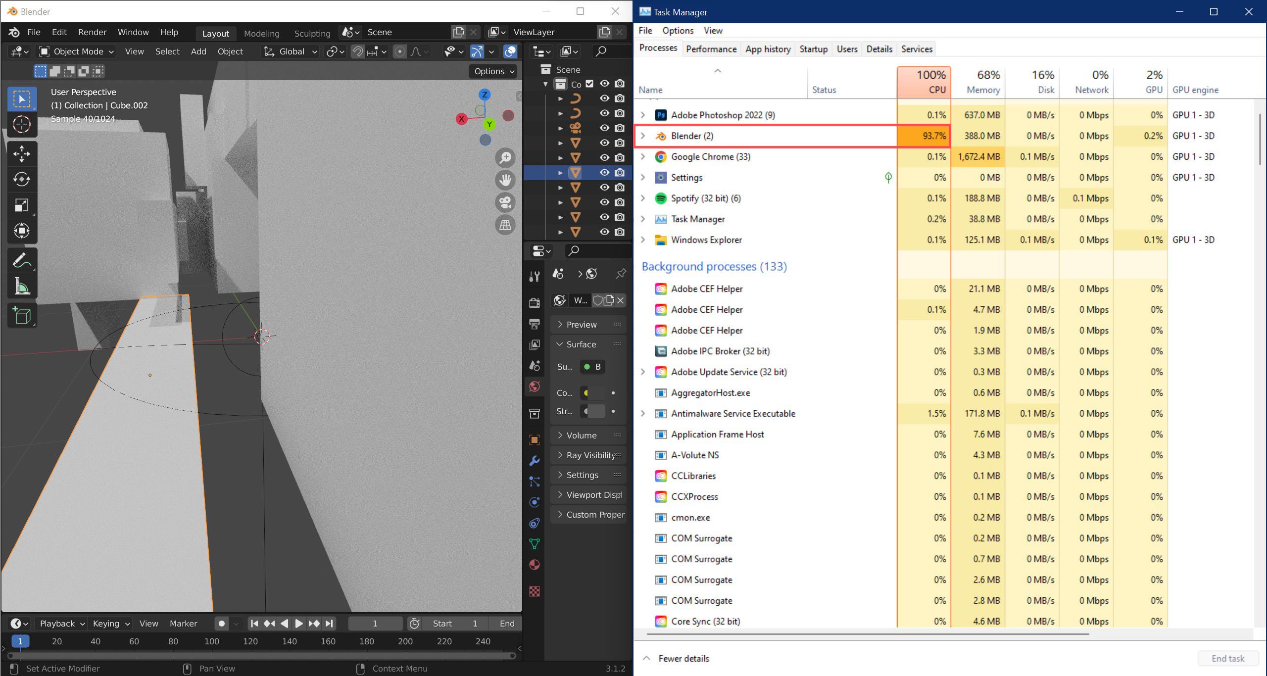Viewport: 1267px width, 676px height.
Task: Switch to Modeling workspace tab
Action: pos(261,32)
